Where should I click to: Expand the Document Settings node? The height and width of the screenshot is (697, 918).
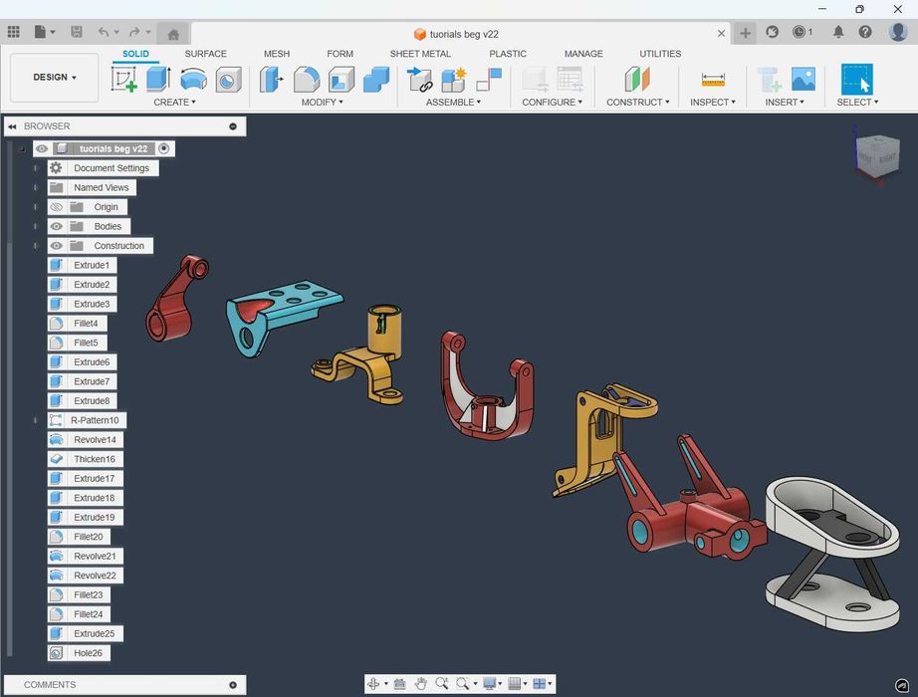click(x=36, y=168)
